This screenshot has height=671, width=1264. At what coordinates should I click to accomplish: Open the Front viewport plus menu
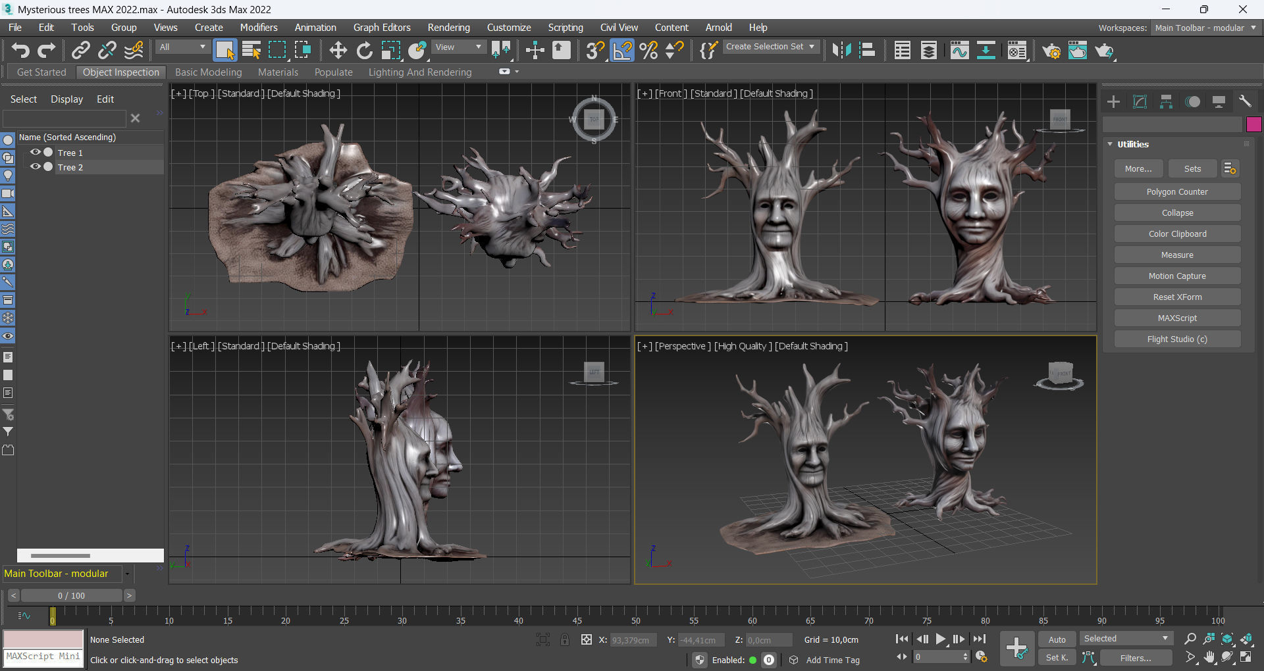tap(645, 93)
